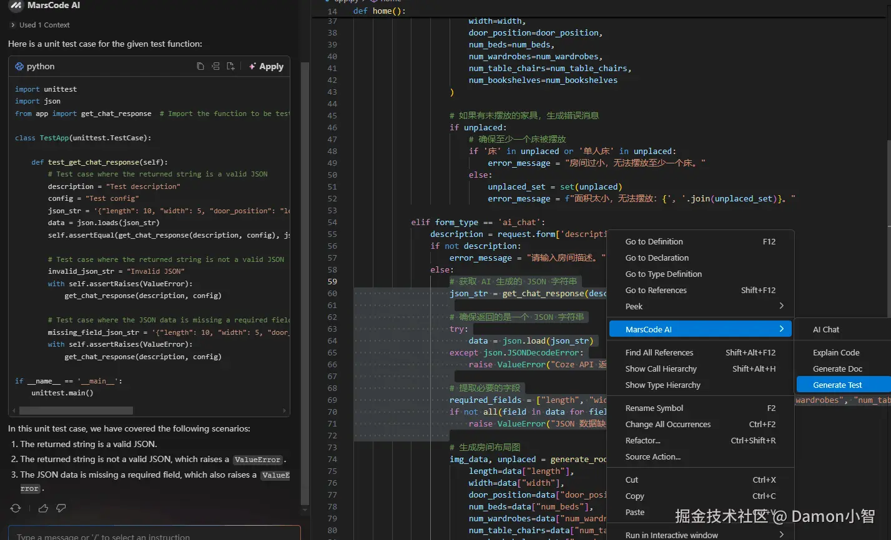The height and width of the screenshot is (540, 891).
Task: Give the response a thumbs down
Action: click(x=61, y=508)
